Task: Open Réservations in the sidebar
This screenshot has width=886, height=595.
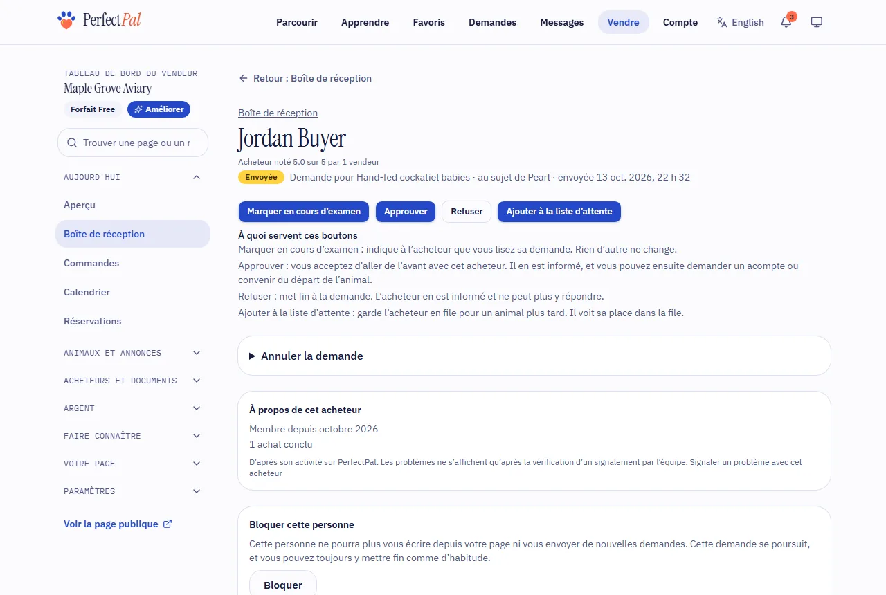Action: pos(133,321)
